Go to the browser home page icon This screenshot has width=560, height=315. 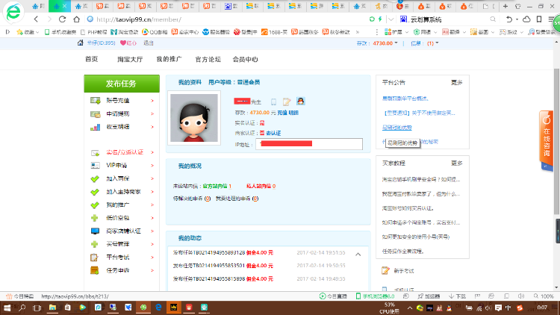[76, 19]
